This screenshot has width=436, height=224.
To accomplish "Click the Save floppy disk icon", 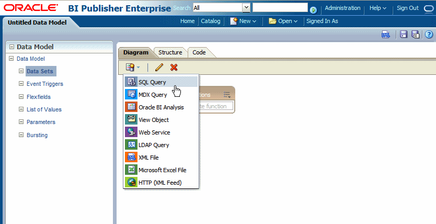I will 404,34.
